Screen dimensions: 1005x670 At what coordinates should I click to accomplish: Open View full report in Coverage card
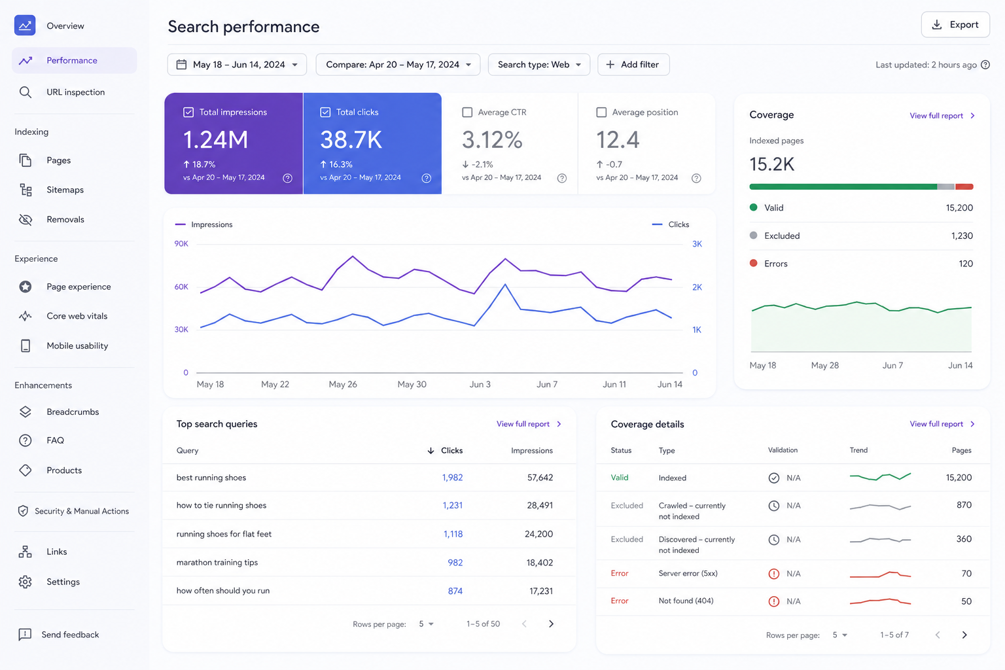coord(942,116)
